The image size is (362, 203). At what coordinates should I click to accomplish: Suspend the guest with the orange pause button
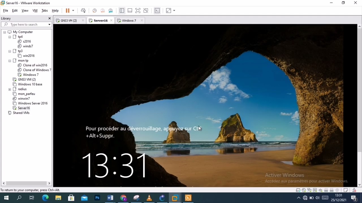68,10
